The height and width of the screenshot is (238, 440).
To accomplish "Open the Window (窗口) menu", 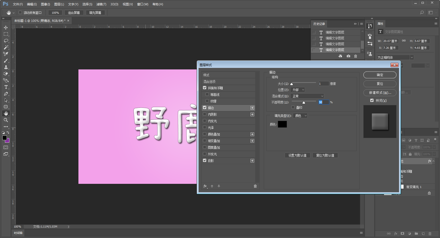I will [143, 4].
